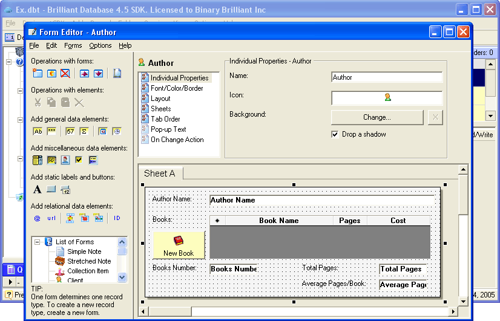
Task: Add a checkbox data element
Action: (79, 160)
